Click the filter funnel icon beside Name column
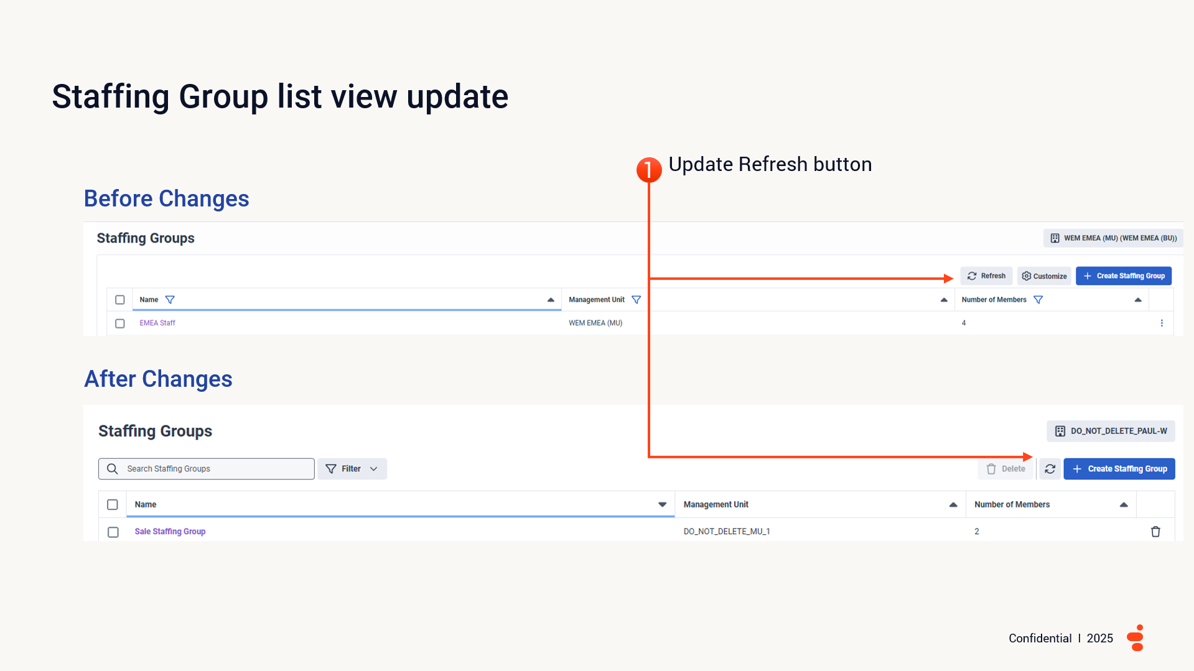The height and width of the screenshot is (671, 1194). click(x=170, y=300)
